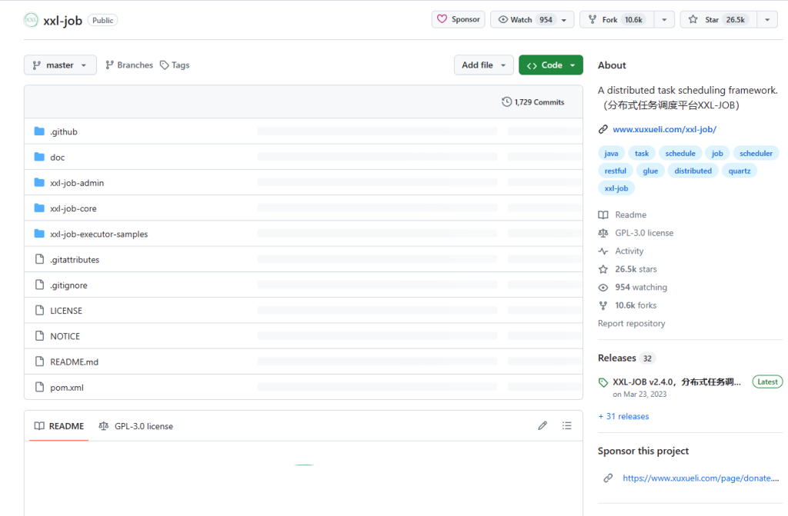This screenshot has width=788, height=516.
Task: Click the xxl-job-executor-samples folder icon
Action: [39, 234]
